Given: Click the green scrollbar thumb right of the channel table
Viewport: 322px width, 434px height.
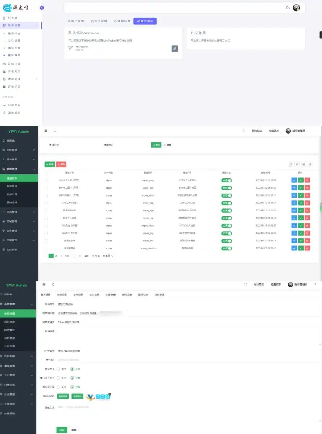Looking at the screenshot, I should click(x=321, y=207).
